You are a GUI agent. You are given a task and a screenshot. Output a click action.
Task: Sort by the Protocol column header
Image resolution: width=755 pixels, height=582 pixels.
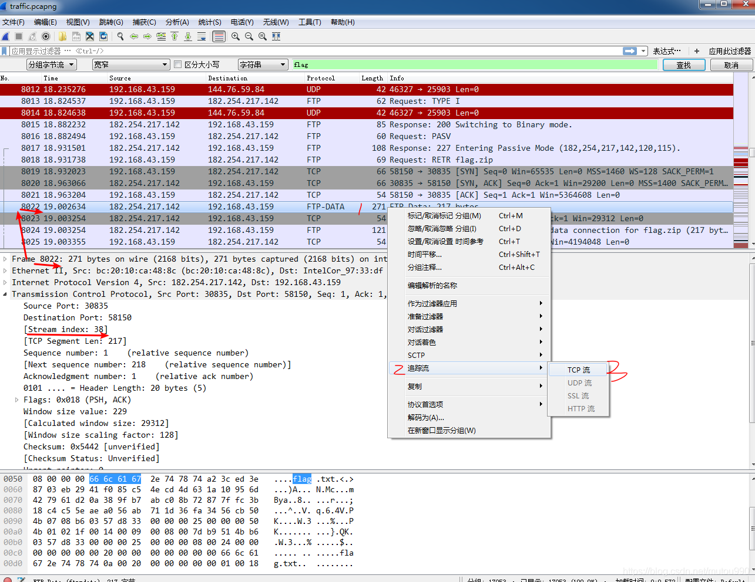coord(321,78)
